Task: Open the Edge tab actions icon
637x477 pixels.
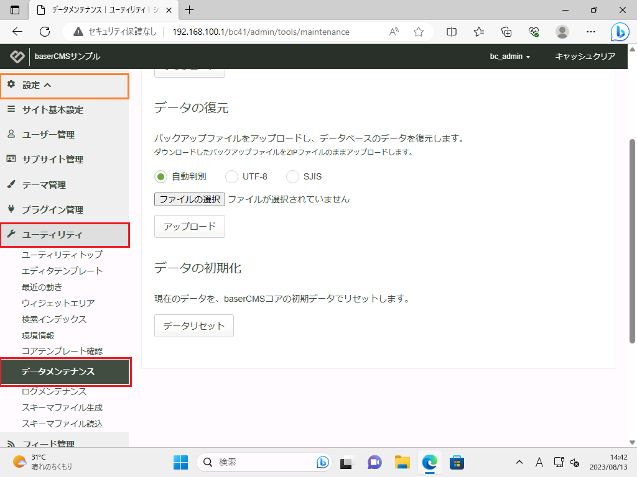Action: coord(16,10)
